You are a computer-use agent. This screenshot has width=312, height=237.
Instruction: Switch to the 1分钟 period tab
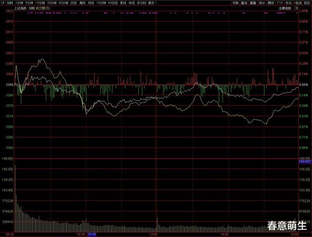click(x=19, y=3)
